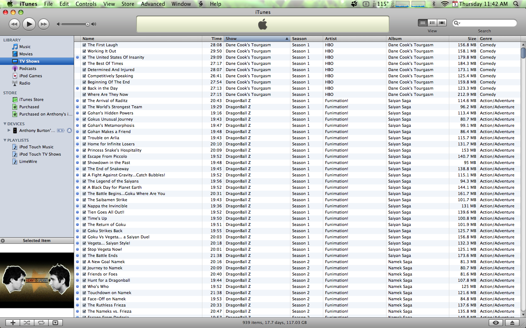Open the Advanced menu

[x=153, y=4]
